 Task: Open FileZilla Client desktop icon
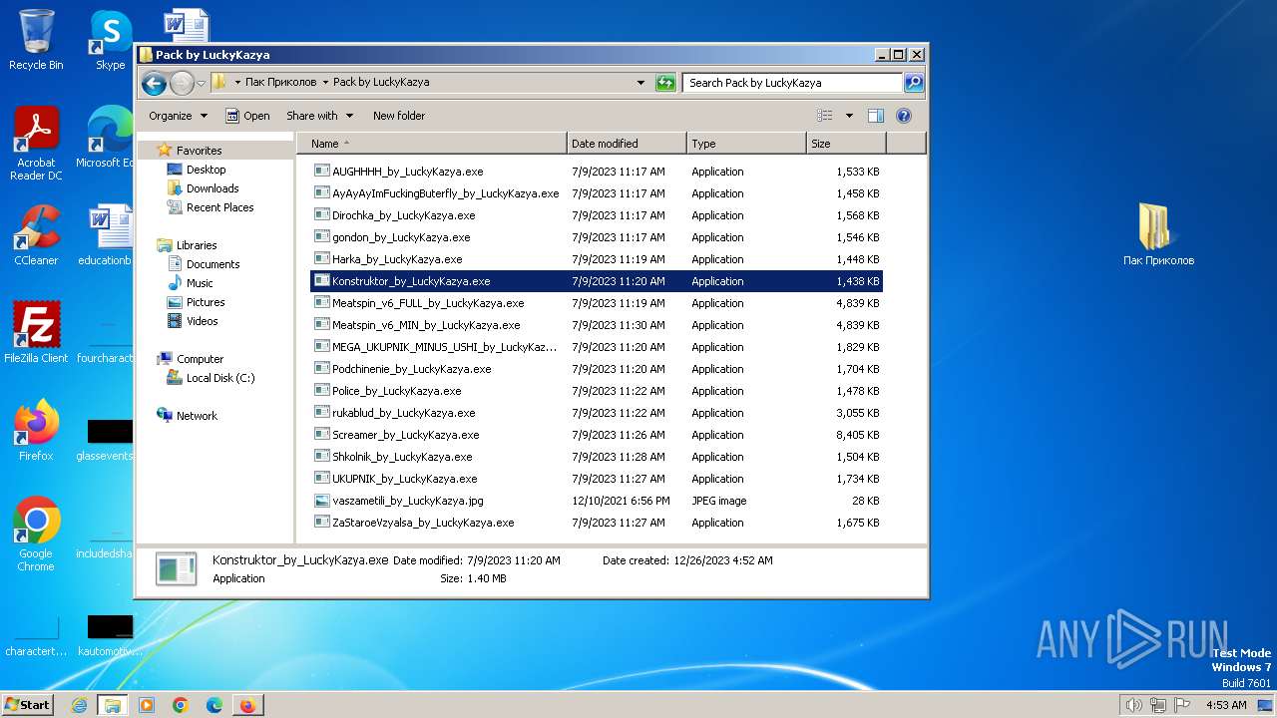[36, 333]
